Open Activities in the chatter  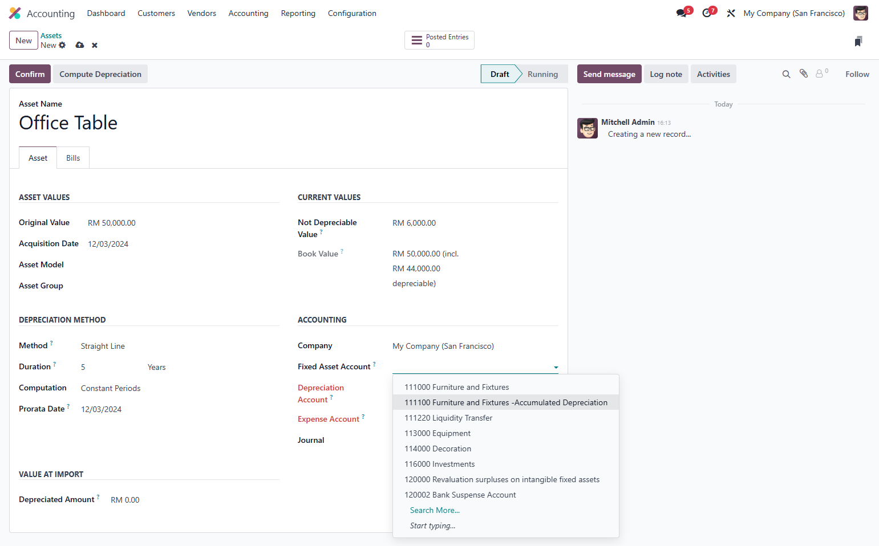point(714,74)
